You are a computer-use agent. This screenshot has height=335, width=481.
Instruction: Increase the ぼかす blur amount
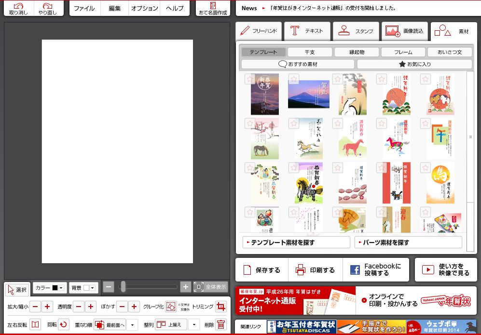point(134,307)
